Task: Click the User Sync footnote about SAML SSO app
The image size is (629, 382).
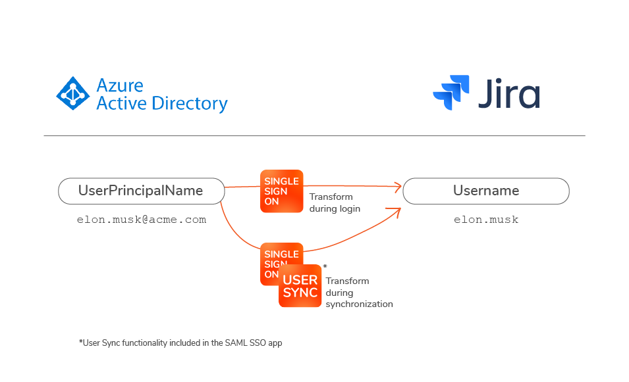Action: (180, 343)
